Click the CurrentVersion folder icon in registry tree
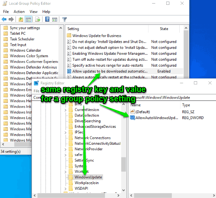Image resolution: width=216 pixels, height=198 pixels. (x=71, y=110)
